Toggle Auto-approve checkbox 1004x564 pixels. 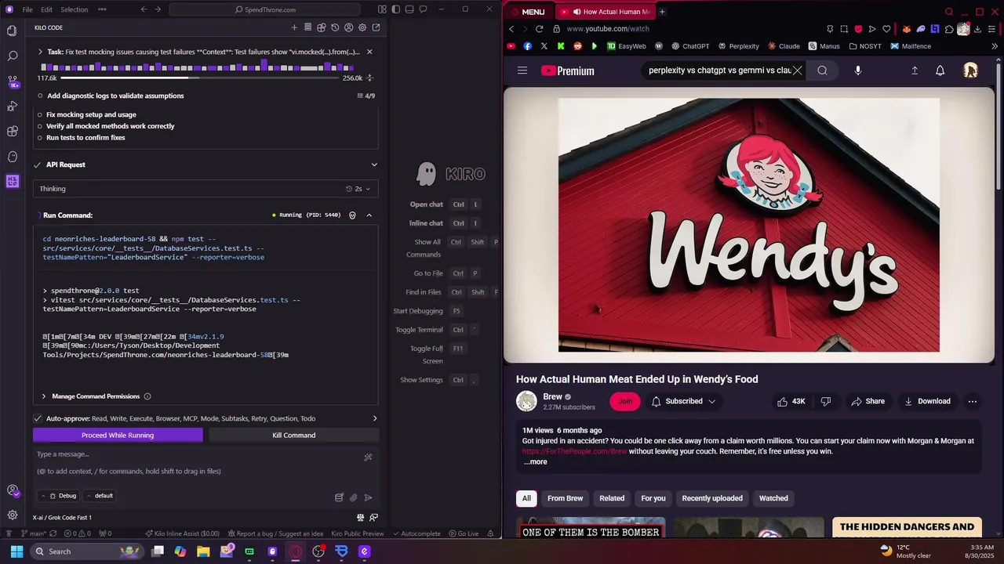pyautogui.click(x=38, y=418)
